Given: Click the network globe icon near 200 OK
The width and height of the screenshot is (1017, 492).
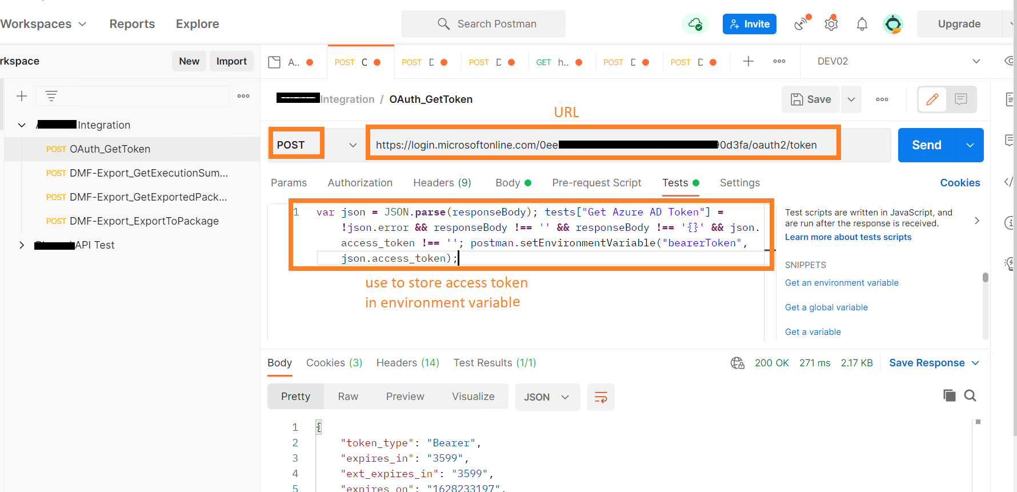Looking at the screenshot, I should click(738, 363).
